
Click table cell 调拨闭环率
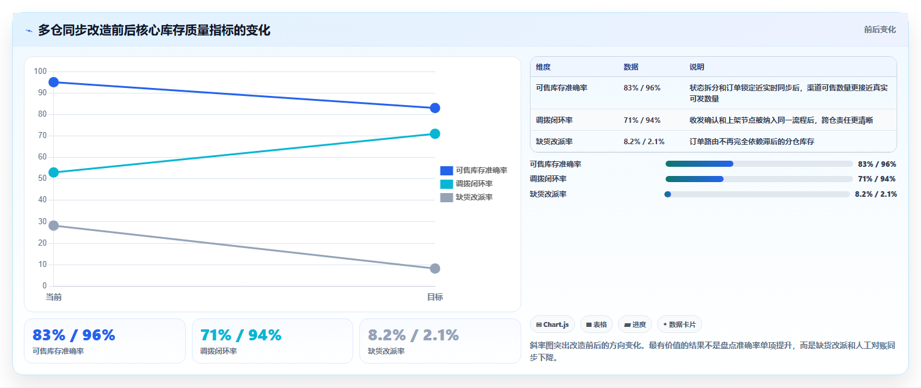[x=554, y=120]
